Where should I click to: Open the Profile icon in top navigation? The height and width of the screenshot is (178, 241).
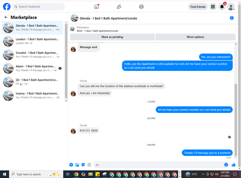141,7
